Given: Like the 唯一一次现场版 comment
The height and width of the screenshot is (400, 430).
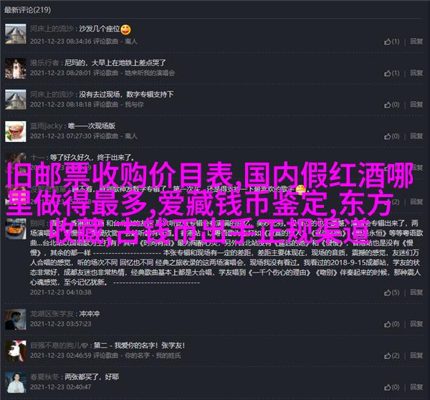Looking at the screenshot, I should click(391, 136).
